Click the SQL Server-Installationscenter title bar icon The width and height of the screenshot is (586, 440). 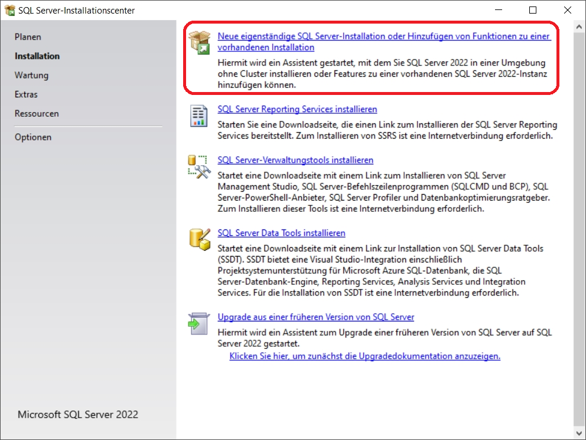coord(9,10)
